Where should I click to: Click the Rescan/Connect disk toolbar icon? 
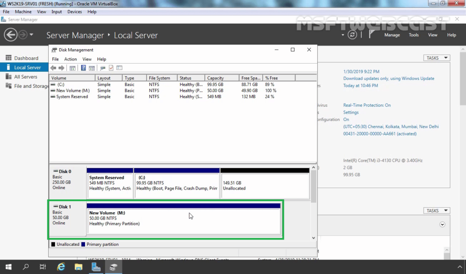pos(102,68)
